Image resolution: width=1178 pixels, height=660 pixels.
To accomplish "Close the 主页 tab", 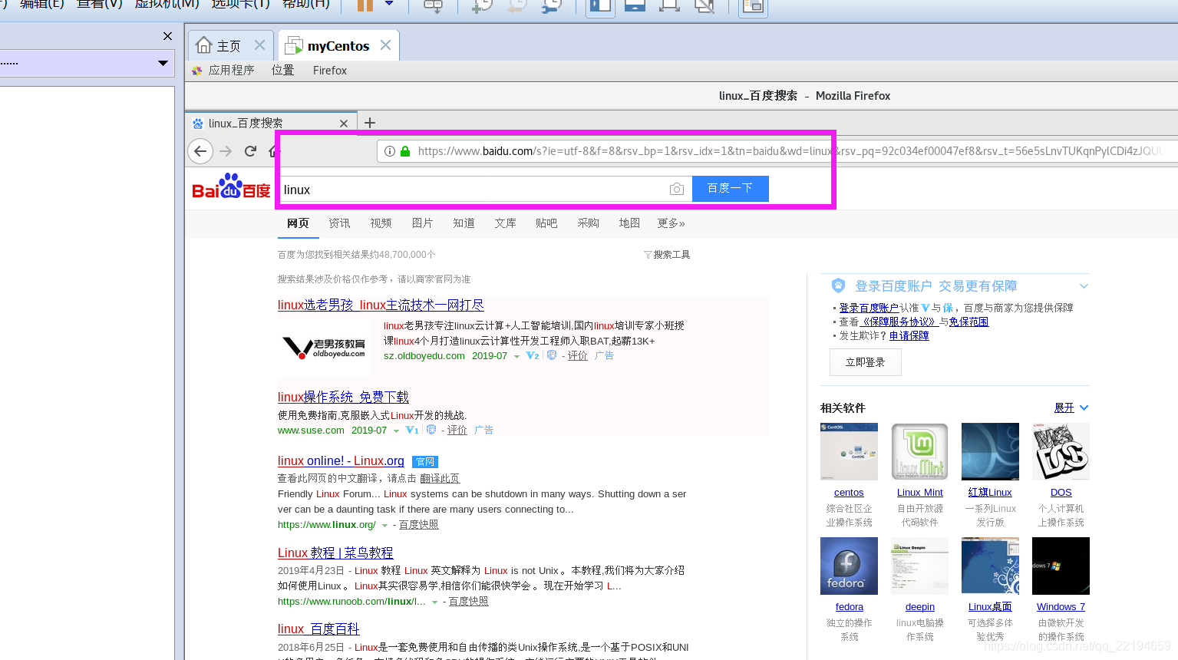I will click(260, 45).
